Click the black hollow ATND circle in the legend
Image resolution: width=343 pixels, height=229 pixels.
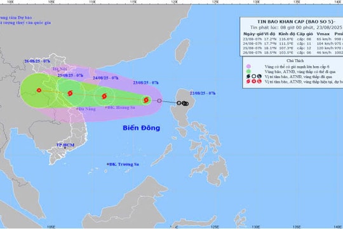253,76
